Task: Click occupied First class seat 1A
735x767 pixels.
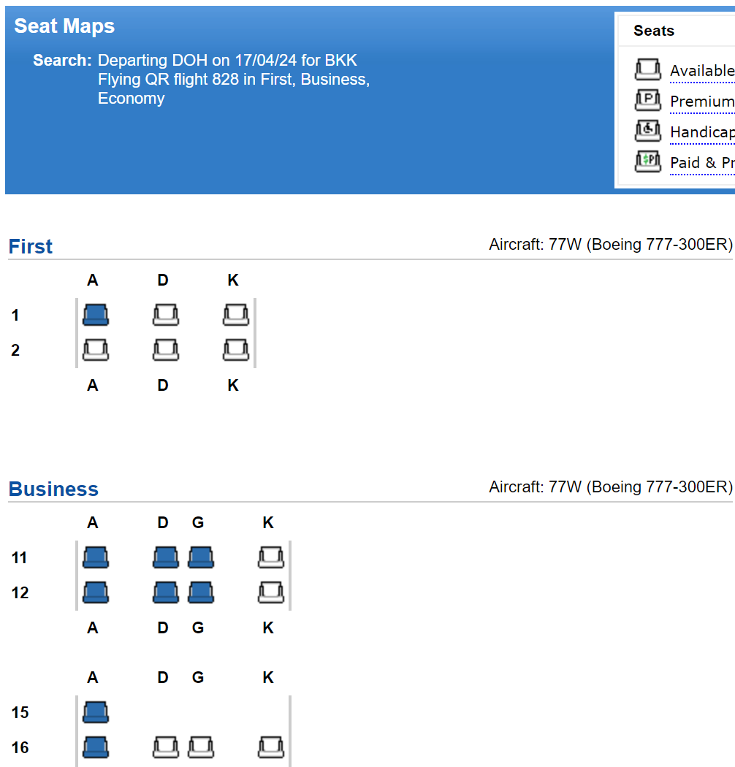Action: (x=96, y=315)
